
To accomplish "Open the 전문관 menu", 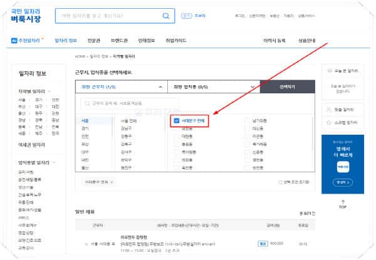I will click(x=93, y=41).
